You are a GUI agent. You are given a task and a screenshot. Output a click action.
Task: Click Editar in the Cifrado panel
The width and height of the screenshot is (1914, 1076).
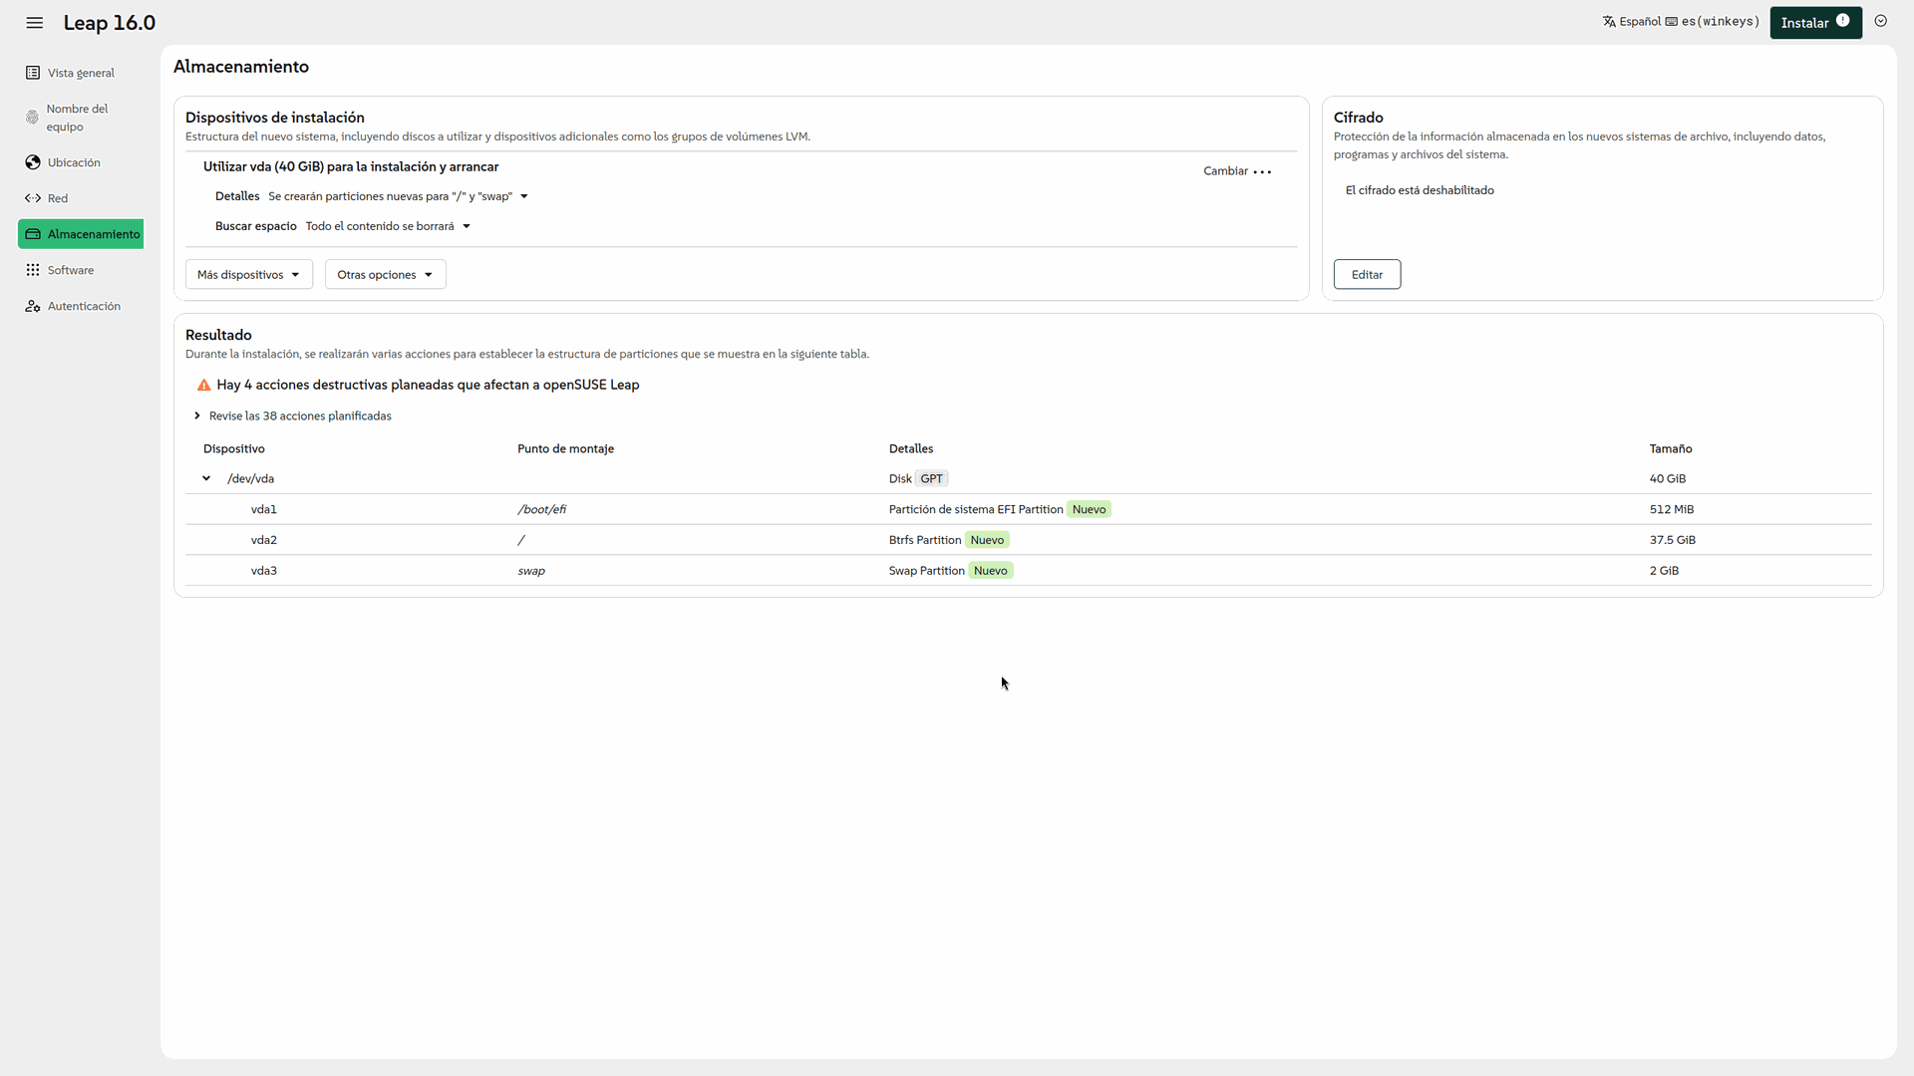[1367, 275]
